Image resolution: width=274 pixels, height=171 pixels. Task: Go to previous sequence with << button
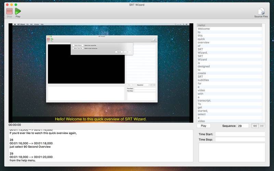[x=255, y=126]
